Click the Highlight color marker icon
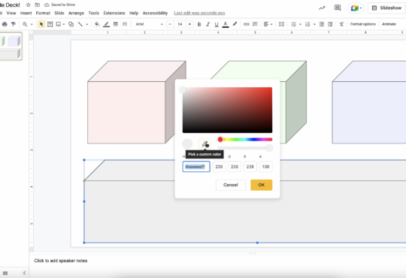 pyautogui.click(x=235, y=24)
